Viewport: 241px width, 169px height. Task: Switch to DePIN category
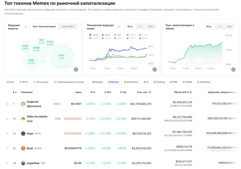pyautogui.click(x=187, y=82)
